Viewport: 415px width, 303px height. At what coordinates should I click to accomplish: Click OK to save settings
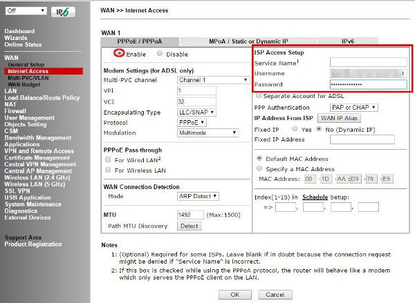click(235, 295)
